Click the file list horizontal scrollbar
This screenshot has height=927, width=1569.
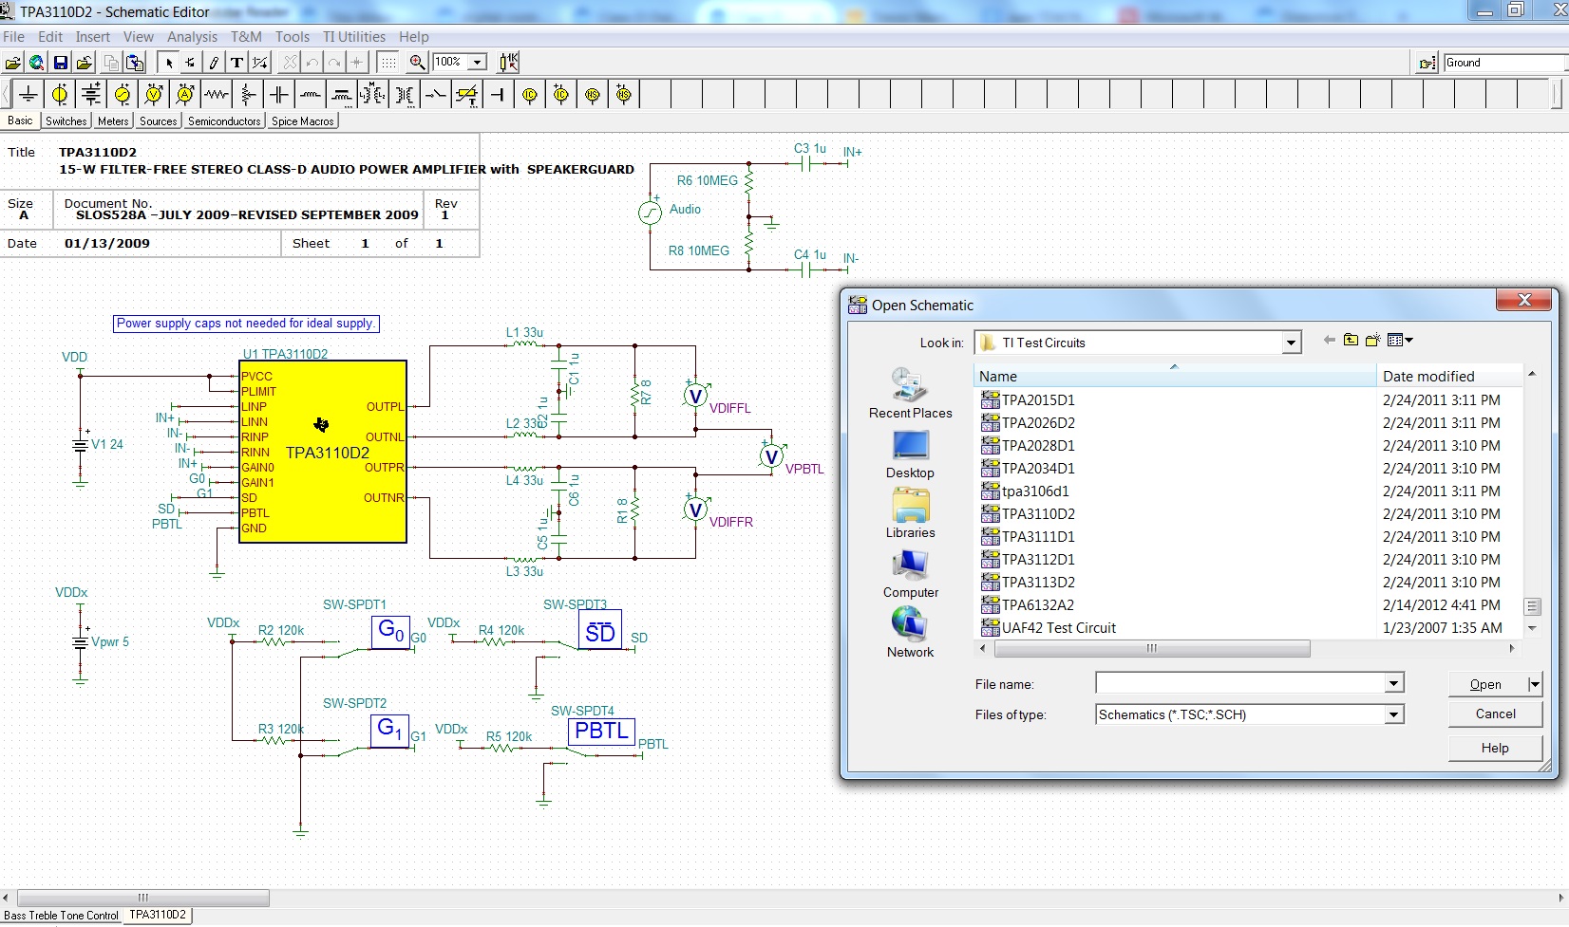(1151, 649)
